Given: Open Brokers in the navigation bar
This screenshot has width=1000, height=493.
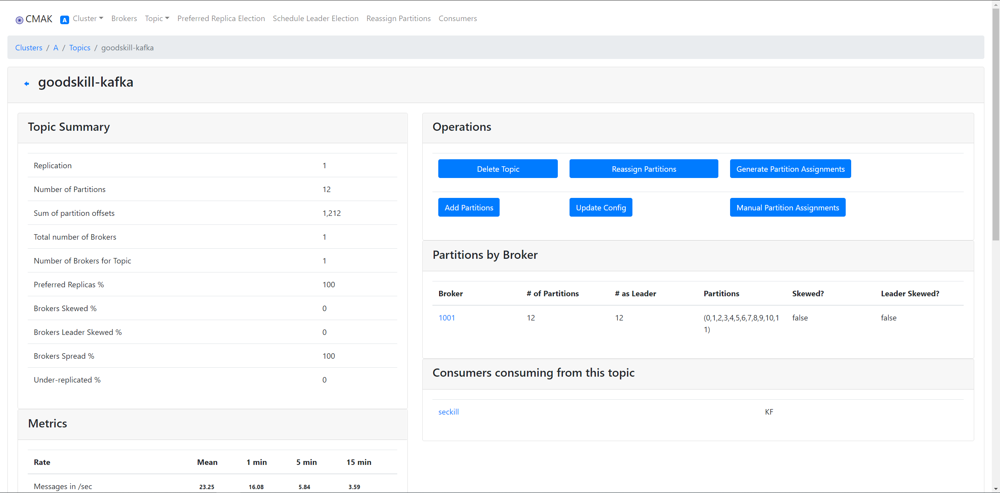Looking at the screenshot, I should coord(124,18).
